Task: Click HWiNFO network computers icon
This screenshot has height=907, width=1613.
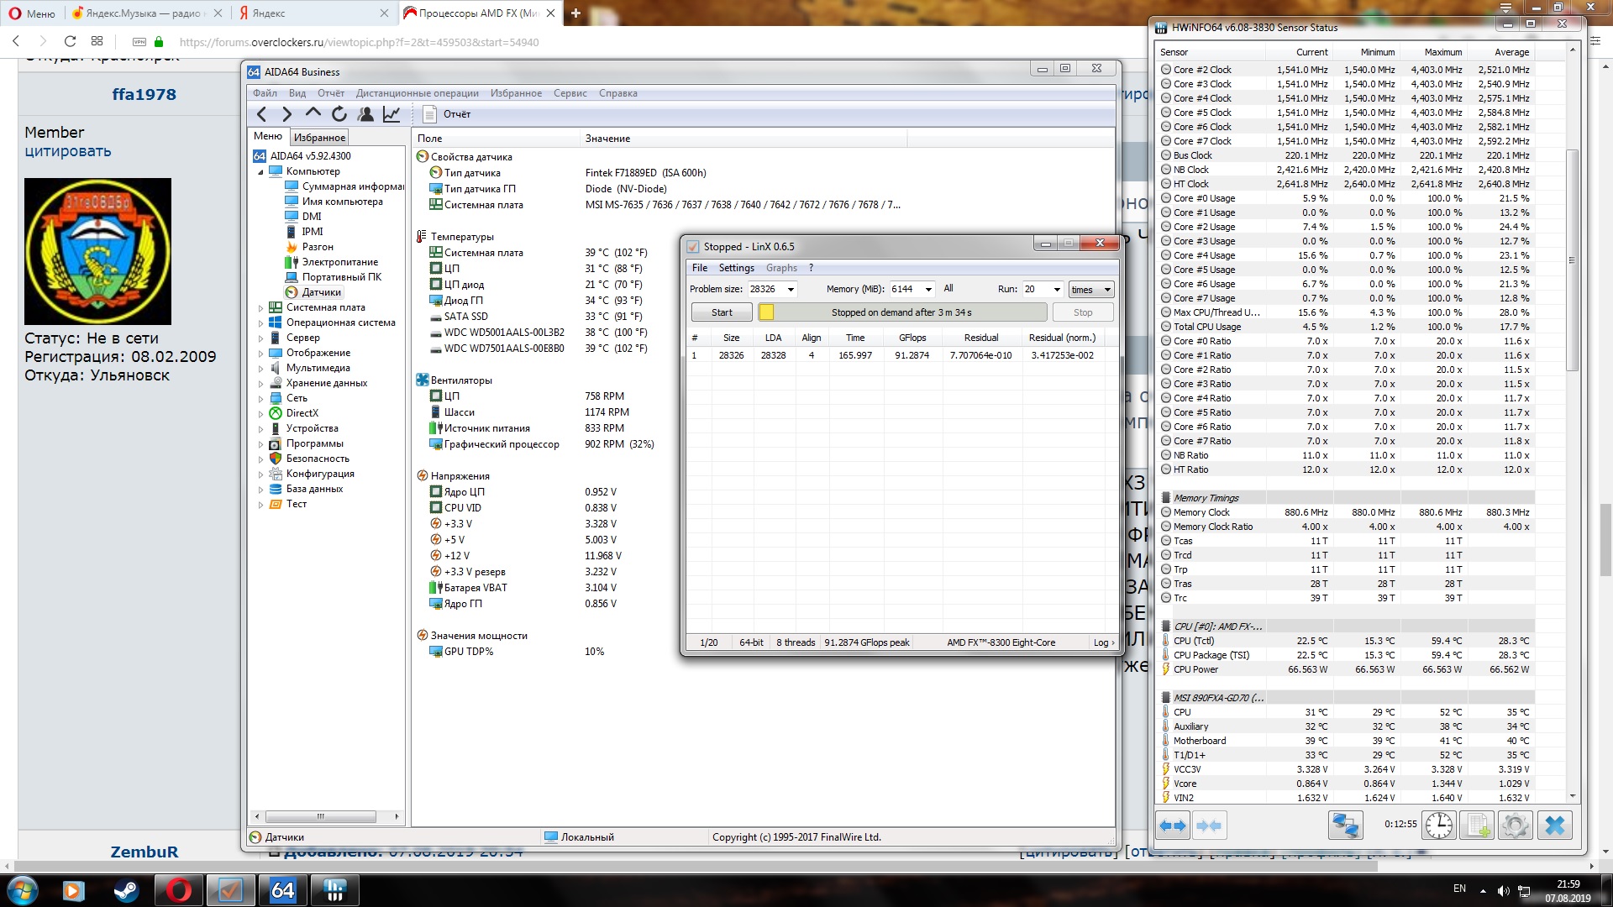Action: [x=1344, y=825]
